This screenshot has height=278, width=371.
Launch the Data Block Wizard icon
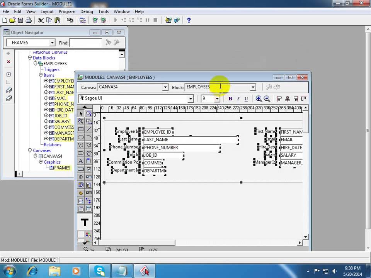click(168, 20)
